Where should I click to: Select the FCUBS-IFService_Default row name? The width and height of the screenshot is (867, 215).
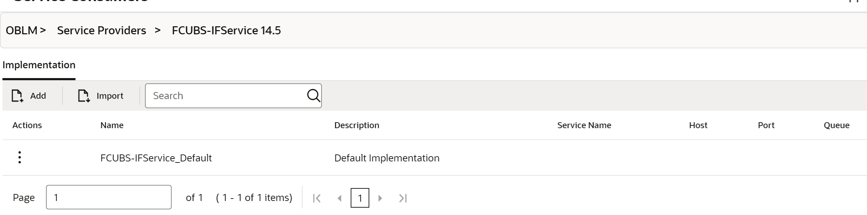(156, 158)
